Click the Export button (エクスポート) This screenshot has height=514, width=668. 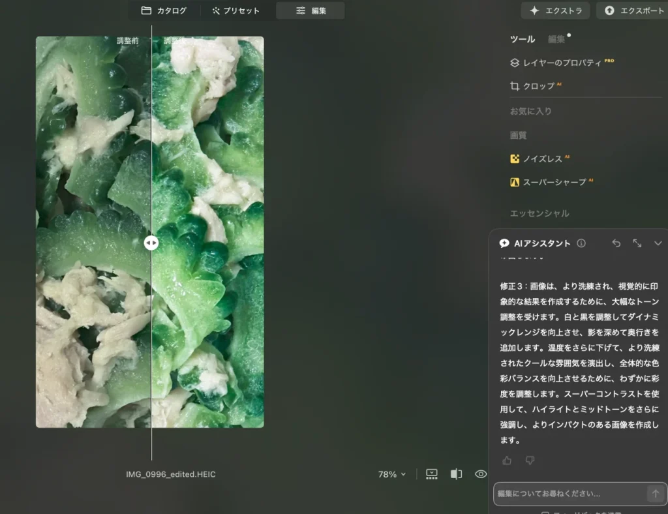[634, 10]
